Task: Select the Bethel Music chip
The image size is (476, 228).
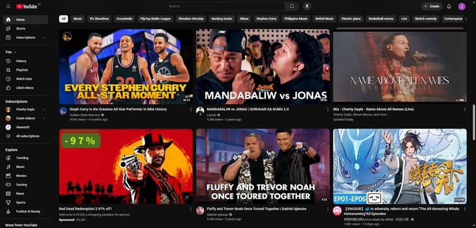Action: point(324,19)
